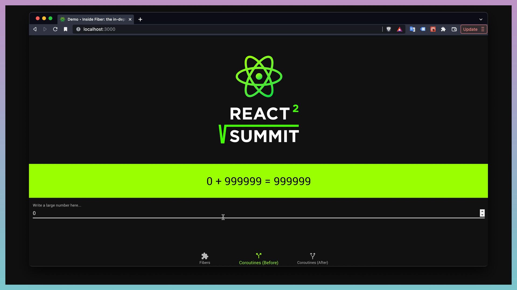Reload the localhost page
The width and height of the screenshot is (517, 290).
click(55, 29)
